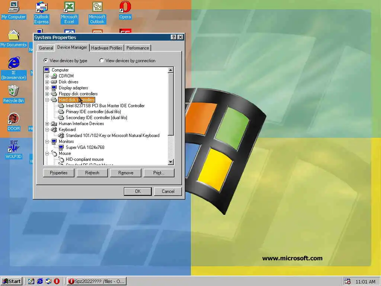Click the Refresh button
Image resolution: width=381 pixels, height=286 pixels.
[x=92, y=173]
